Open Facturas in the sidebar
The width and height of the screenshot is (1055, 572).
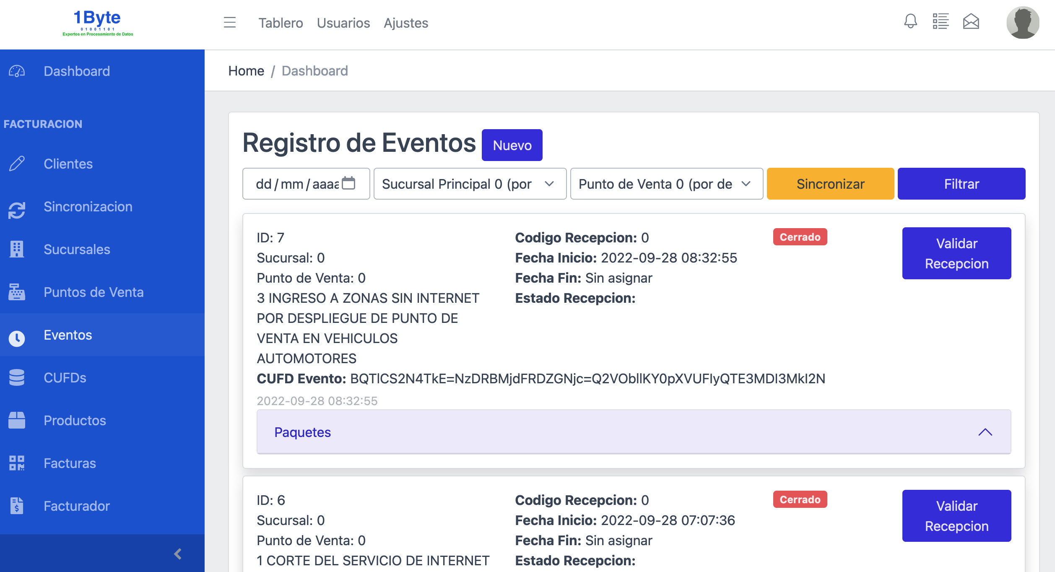tap(70, 463)
